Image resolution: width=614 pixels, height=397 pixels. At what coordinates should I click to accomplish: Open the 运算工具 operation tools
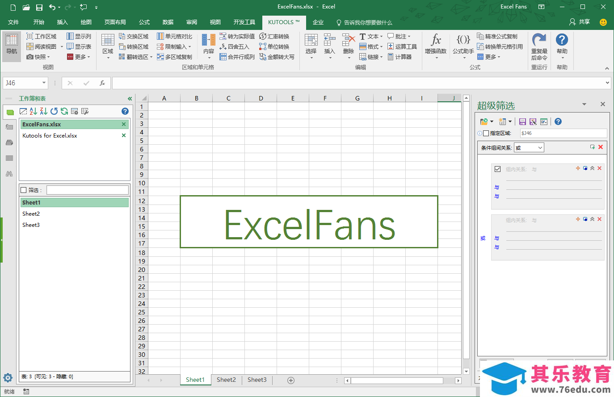[402, 46]
